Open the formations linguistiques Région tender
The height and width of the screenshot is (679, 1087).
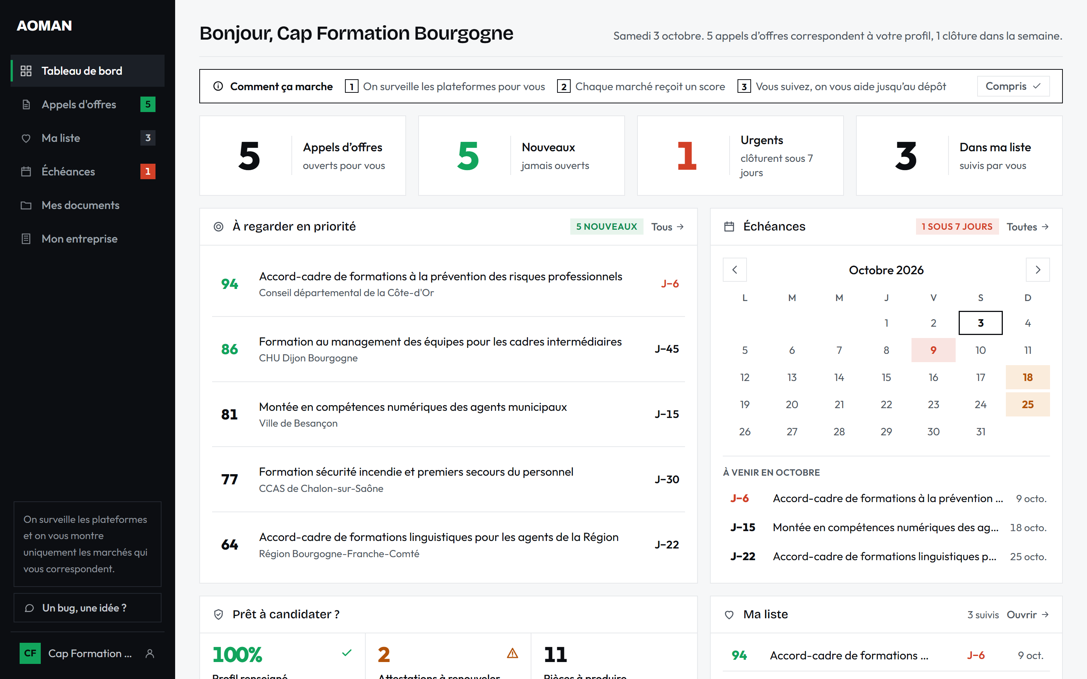click(448, 545)
